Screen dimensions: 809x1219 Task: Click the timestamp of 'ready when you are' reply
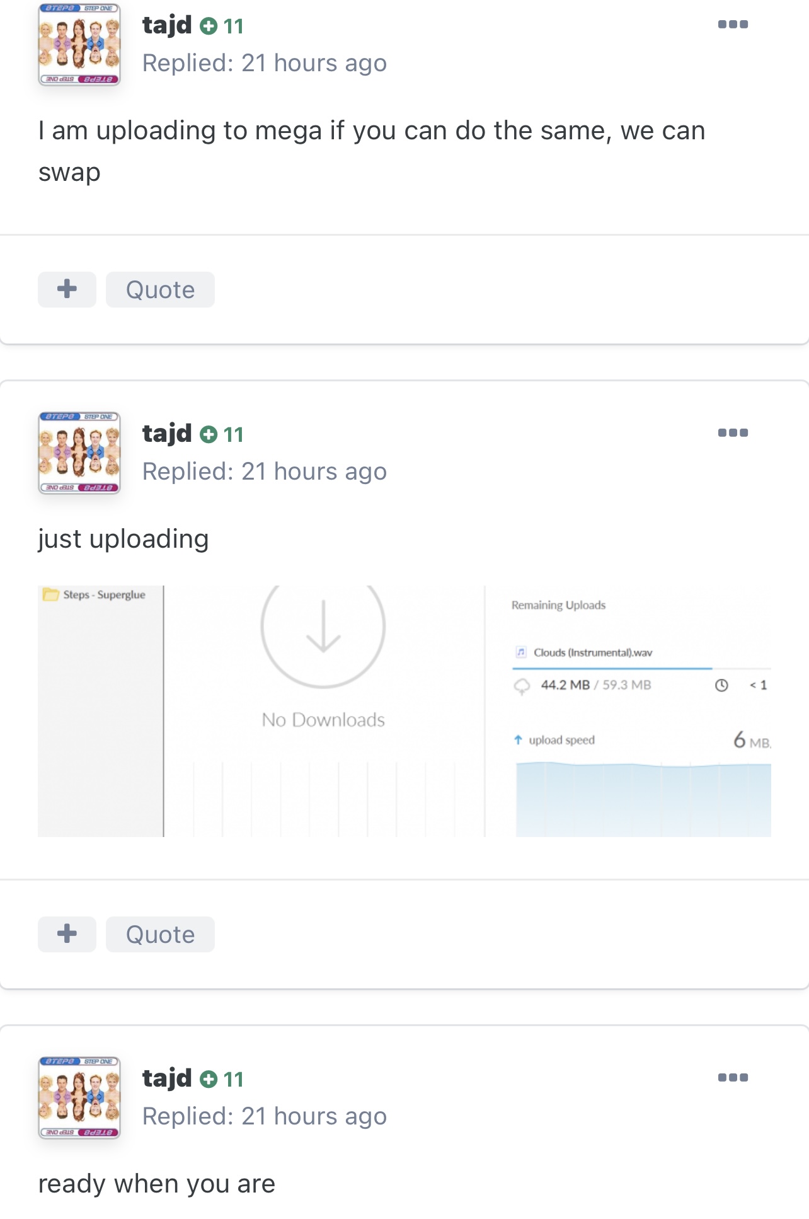[x=313, y=1116]
